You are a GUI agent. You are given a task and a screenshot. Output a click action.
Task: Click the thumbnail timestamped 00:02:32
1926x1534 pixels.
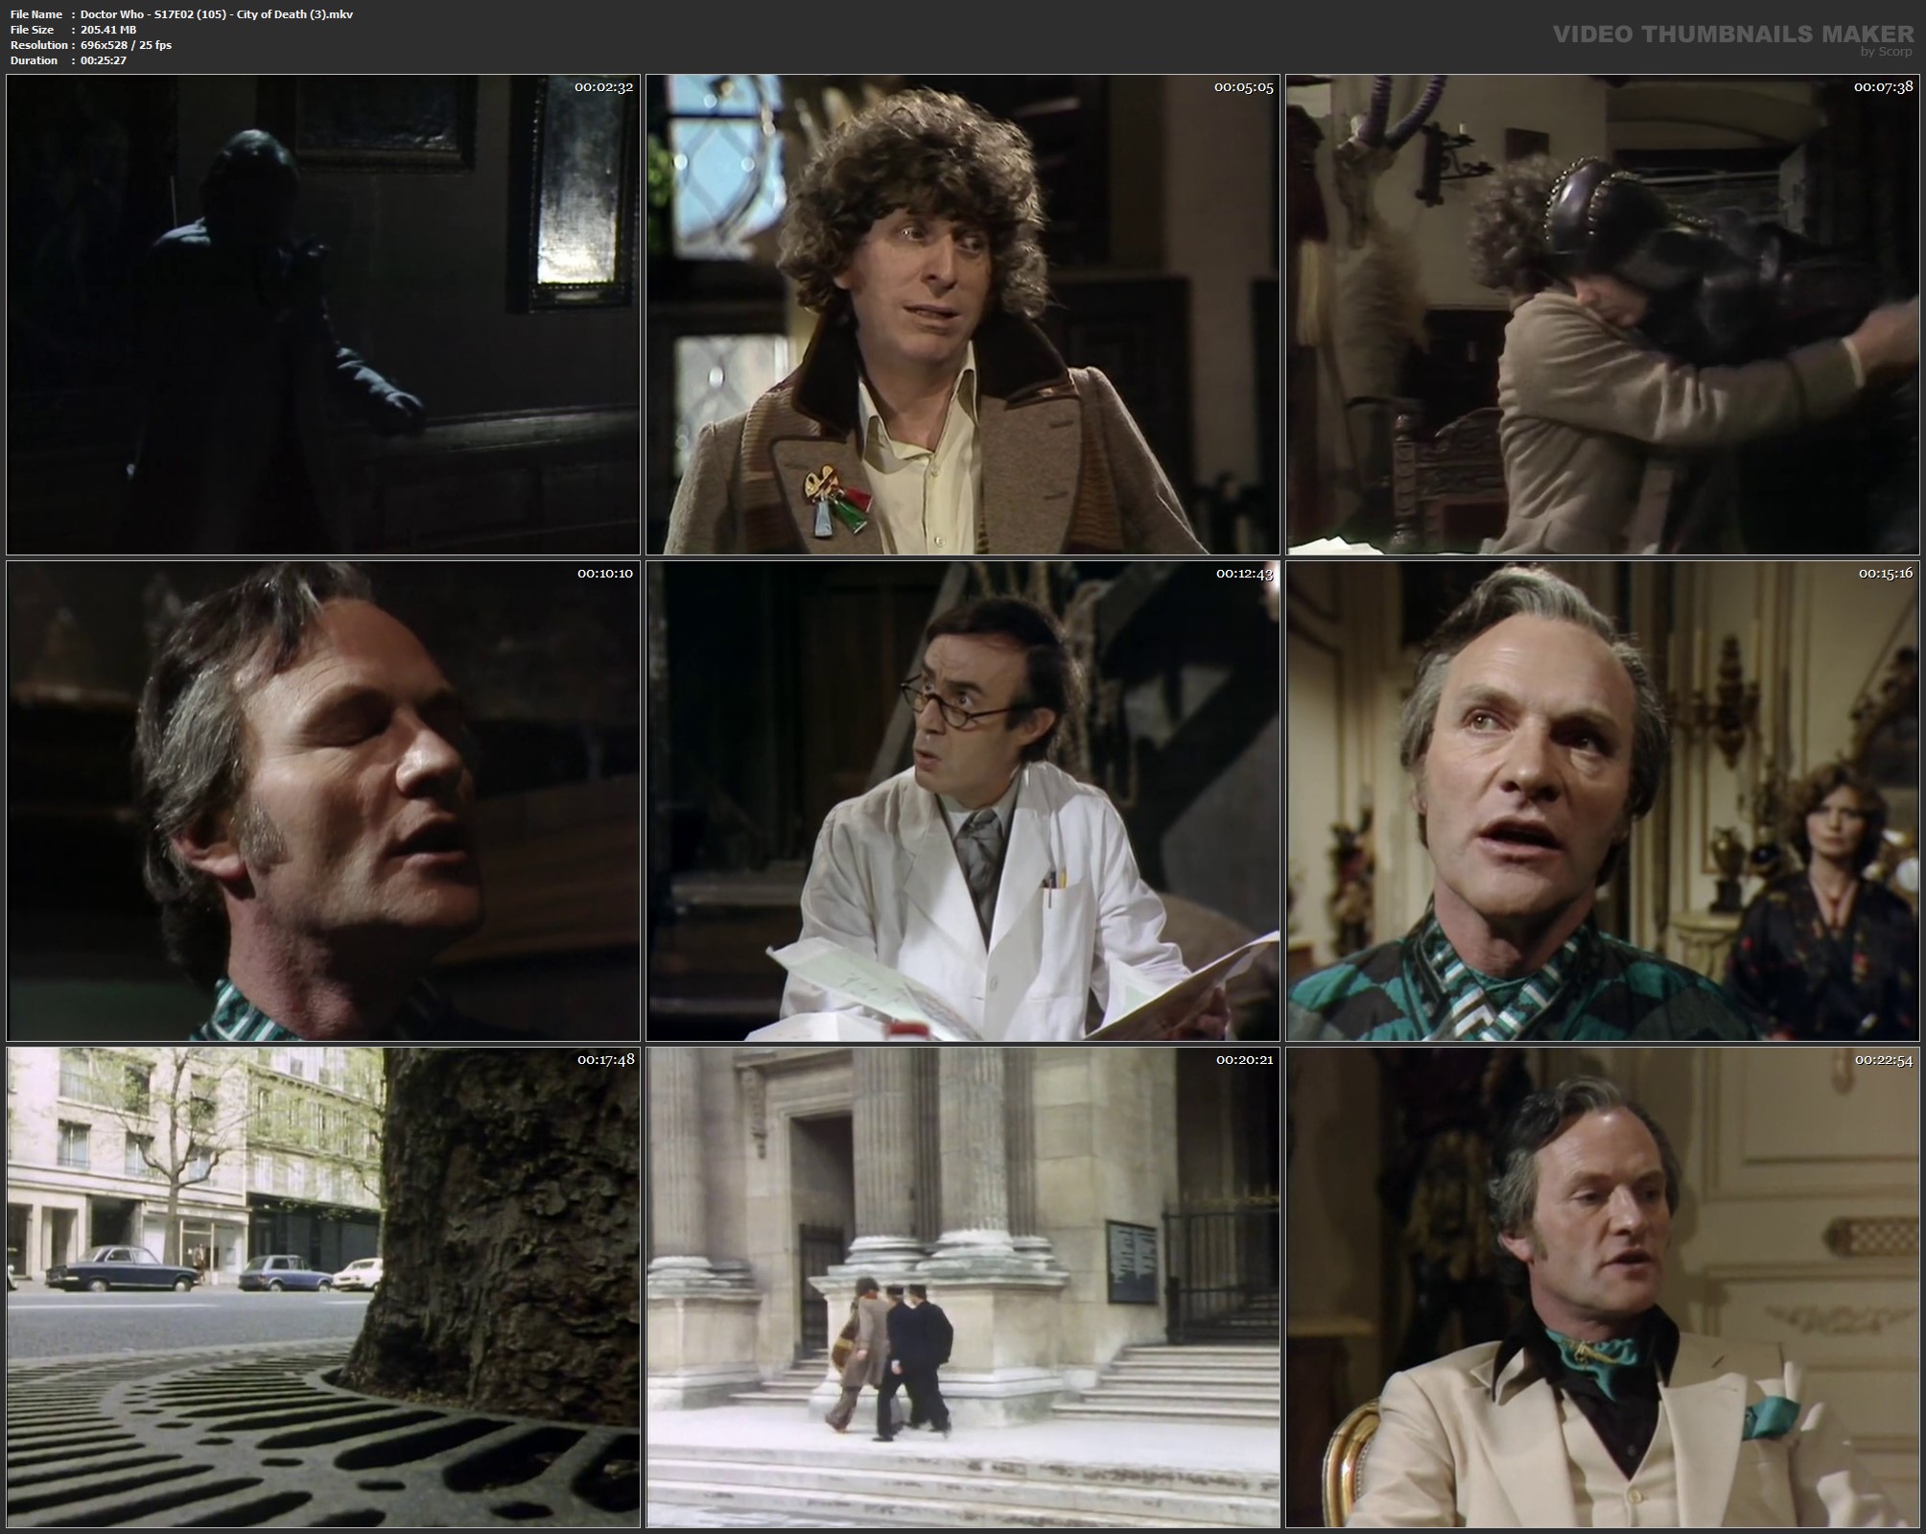pos(322,315)
